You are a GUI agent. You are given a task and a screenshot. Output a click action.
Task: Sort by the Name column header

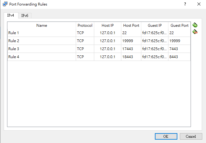pos(42,26)
